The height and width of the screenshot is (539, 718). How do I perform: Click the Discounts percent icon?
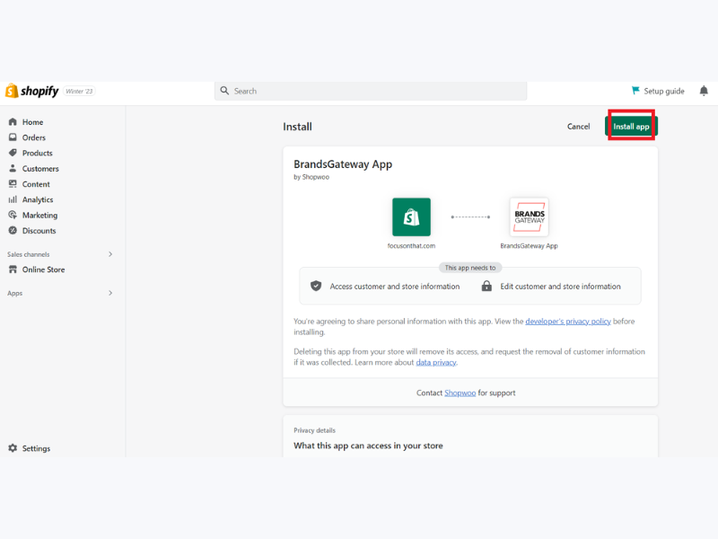pyautogui.click(x=13, y=231)
